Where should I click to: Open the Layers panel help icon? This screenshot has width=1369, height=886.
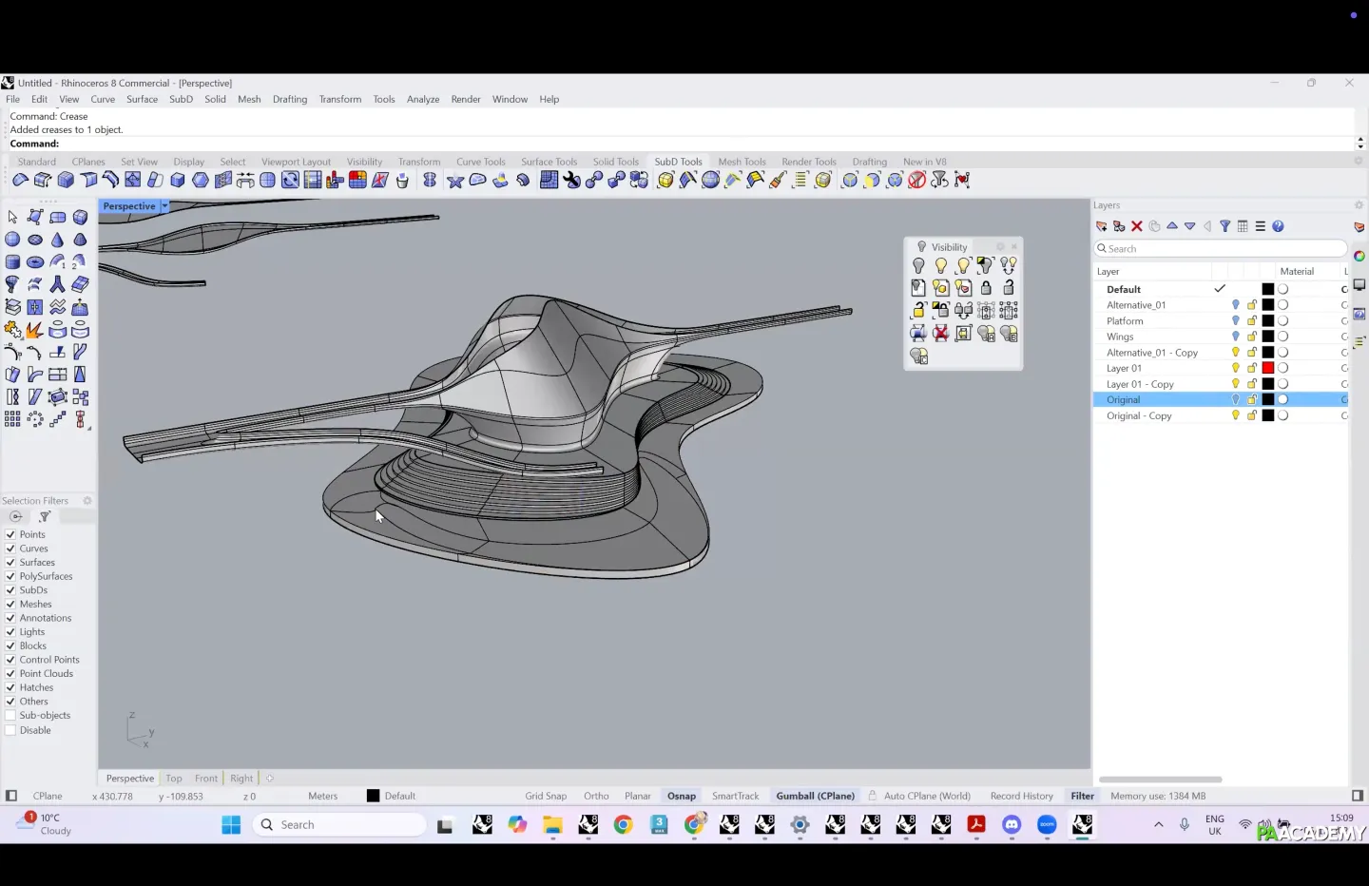(x=1279, y=226)
